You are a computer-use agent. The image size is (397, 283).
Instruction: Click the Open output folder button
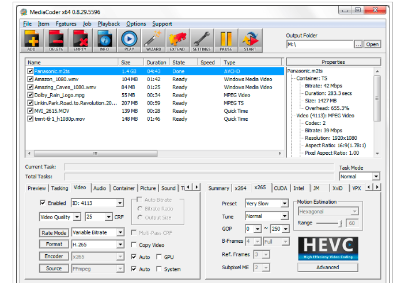pos(372,44)
